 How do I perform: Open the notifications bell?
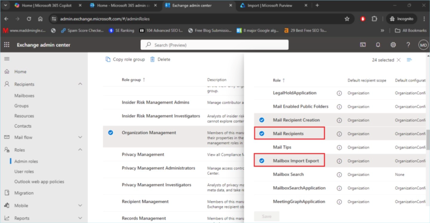(x=378, y=45)
